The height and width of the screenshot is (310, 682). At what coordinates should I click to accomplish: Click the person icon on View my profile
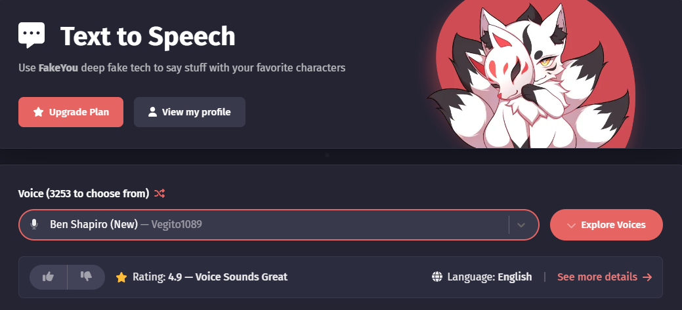pyautogui.click(x=152, y=112)
